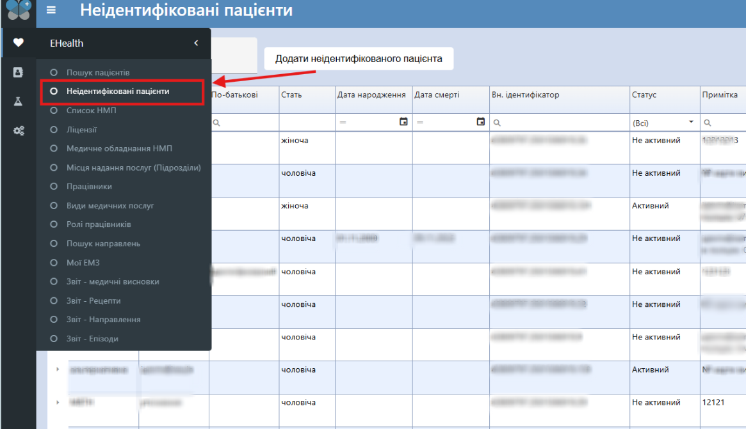The image size is (746, 429).
Task: Collapse the EHealth menu with chevron
Action: tap(196, 43)
